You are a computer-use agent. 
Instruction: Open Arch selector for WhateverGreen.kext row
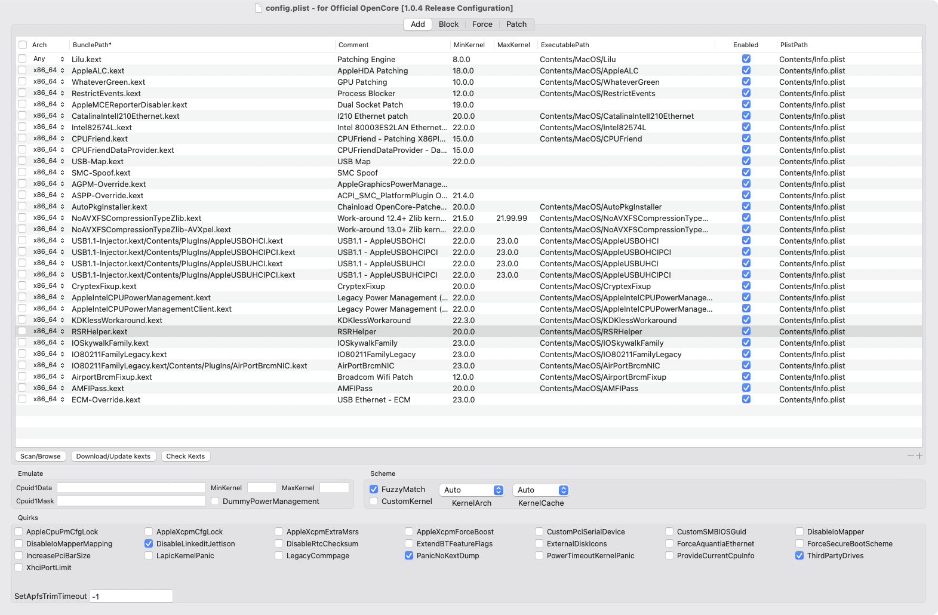point(49,82)
